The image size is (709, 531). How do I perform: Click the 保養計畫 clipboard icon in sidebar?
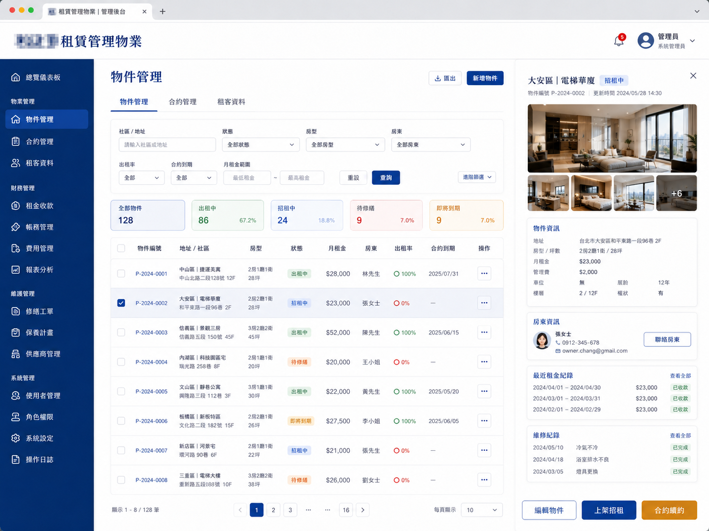click(x=16, y=332)
